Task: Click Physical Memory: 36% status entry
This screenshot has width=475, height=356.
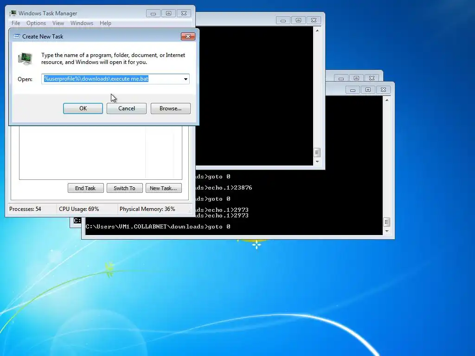Action: (x=147, y=209)
